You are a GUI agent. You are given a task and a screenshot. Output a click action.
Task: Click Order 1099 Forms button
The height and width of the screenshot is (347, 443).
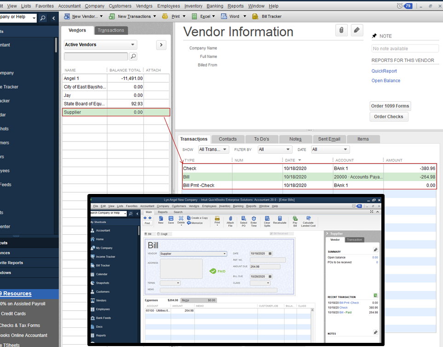click(390, 106)
